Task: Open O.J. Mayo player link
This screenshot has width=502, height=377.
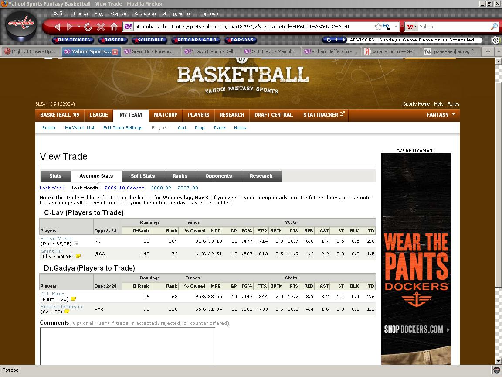Action: (52, 294)
